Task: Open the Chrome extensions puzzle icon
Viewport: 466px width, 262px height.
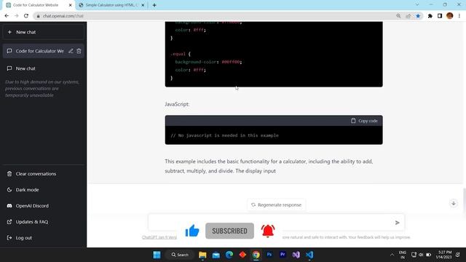Action: pyautogui.click(x=430, y=16)
